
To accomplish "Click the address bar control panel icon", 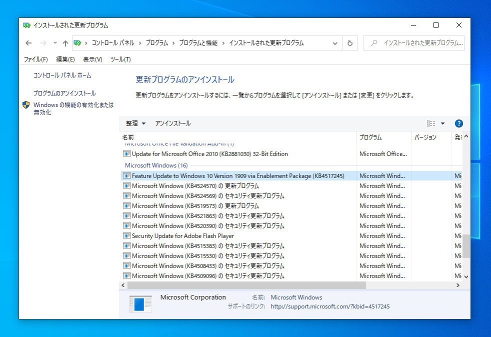I will [x=77, y=43].
